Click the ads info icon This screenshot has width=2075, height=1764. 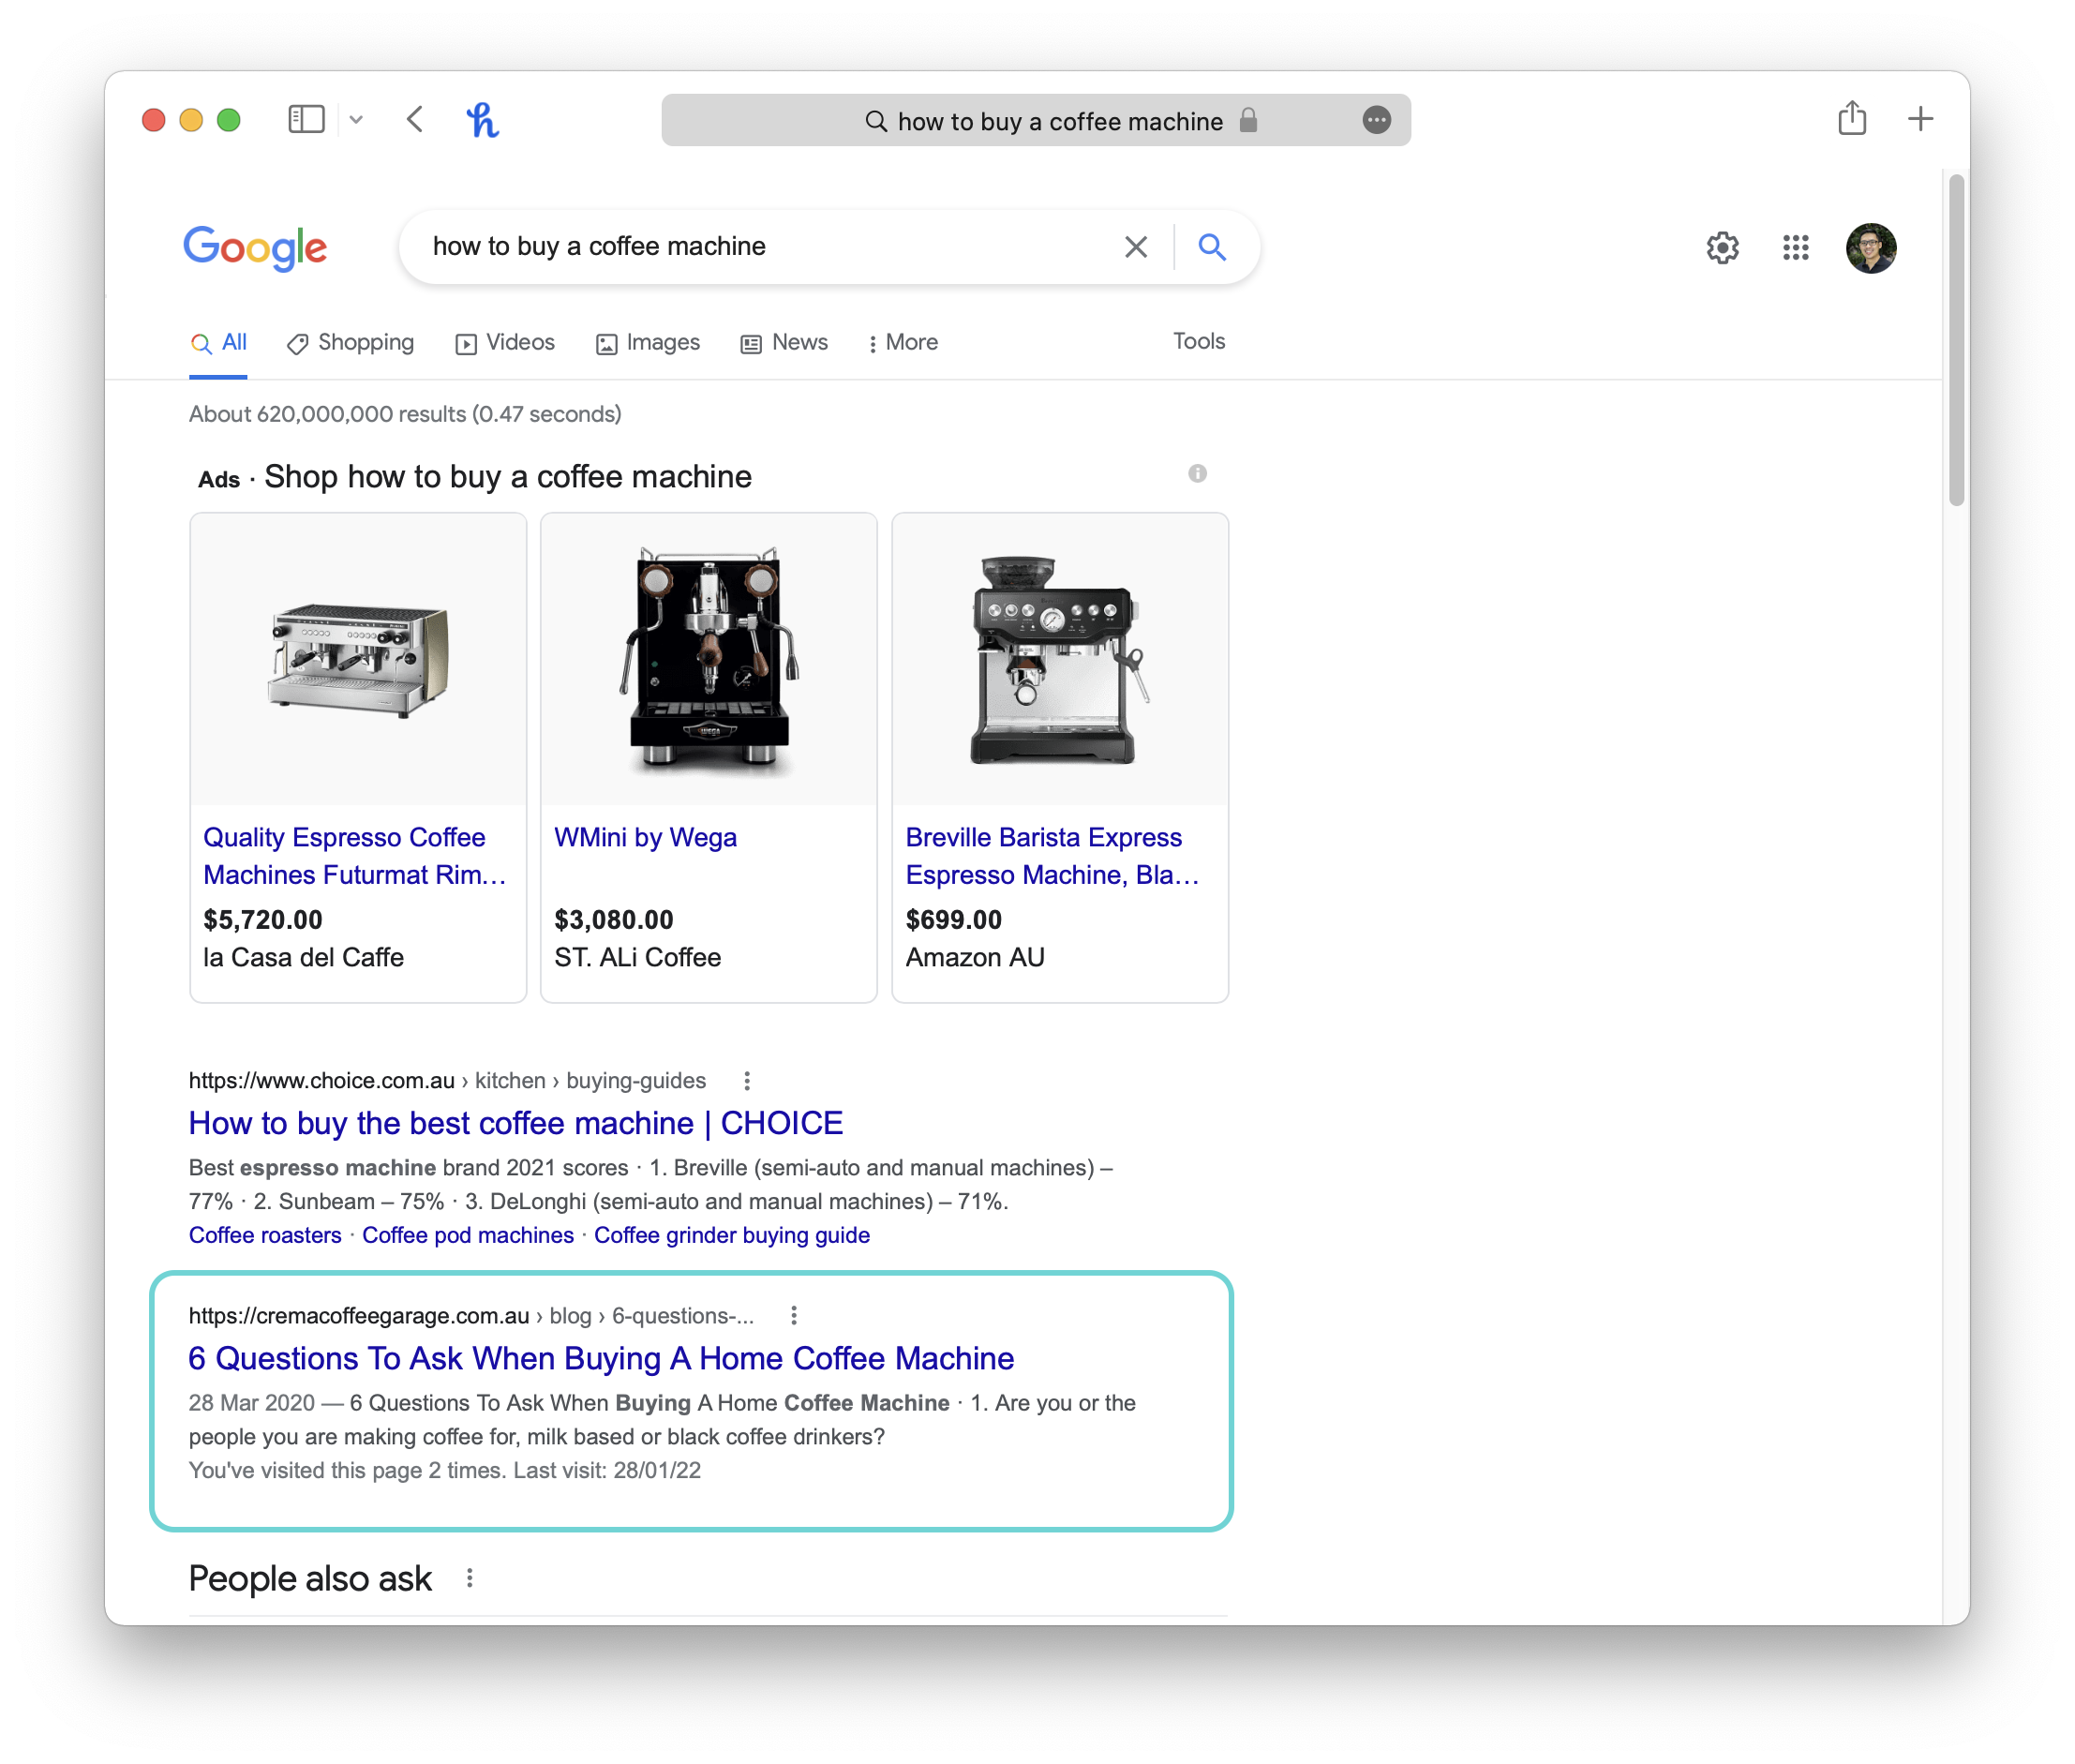[1197, 474]
